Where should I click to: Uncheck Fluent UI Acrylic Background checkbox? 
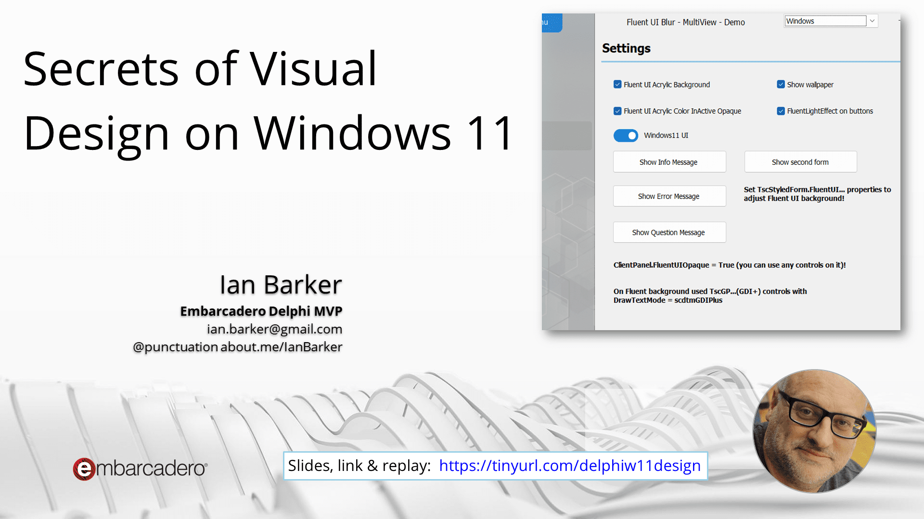tap(617, 85)
